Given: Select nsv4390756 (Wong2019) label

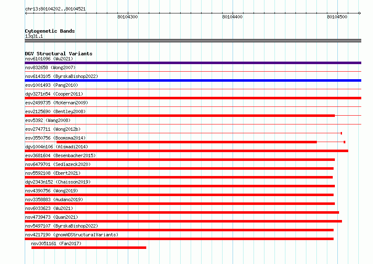Looking at the screenshot, I should [x=52, y=191].
